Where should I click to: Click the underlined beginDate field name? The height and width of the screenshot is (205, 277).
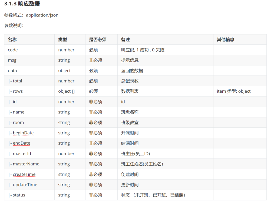[23, 133]
